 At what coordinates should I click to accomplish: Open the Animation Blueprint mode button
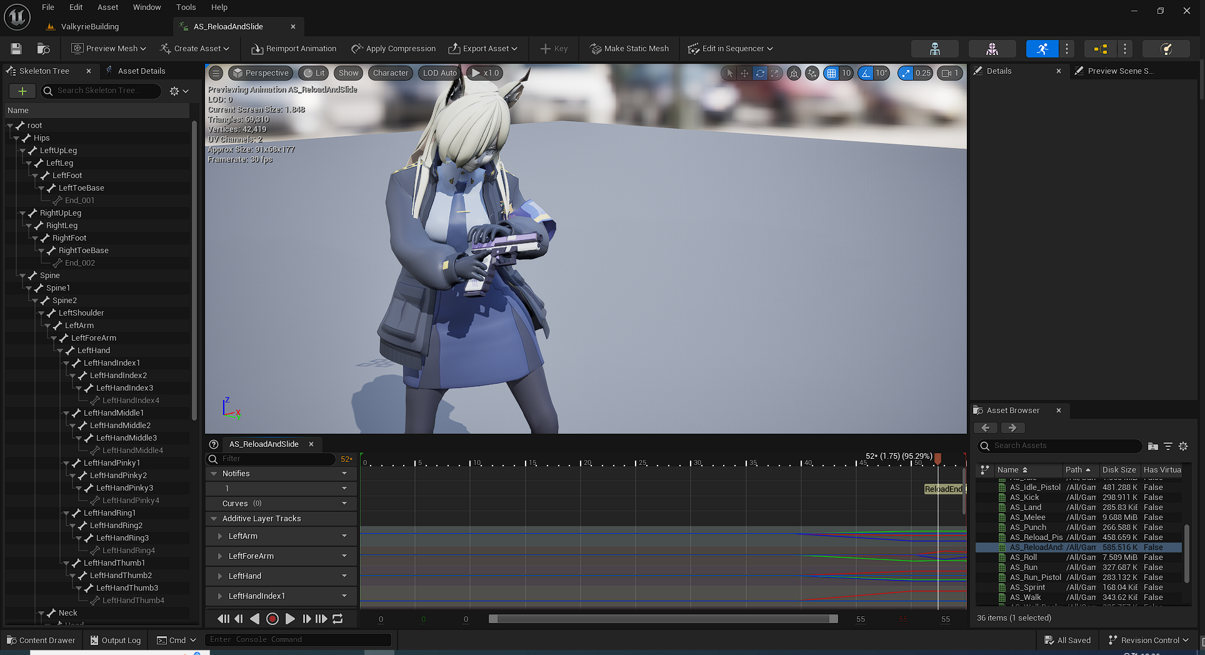pos(1101,49)
